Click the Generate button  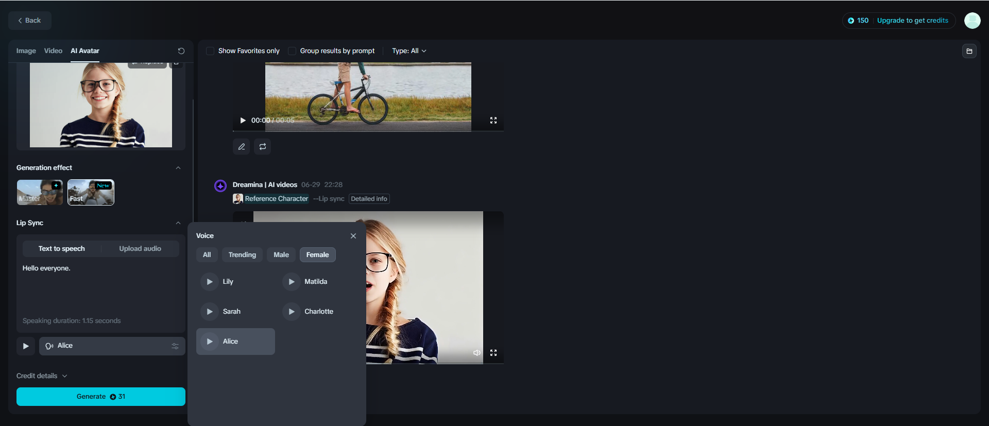pos(101,397)
